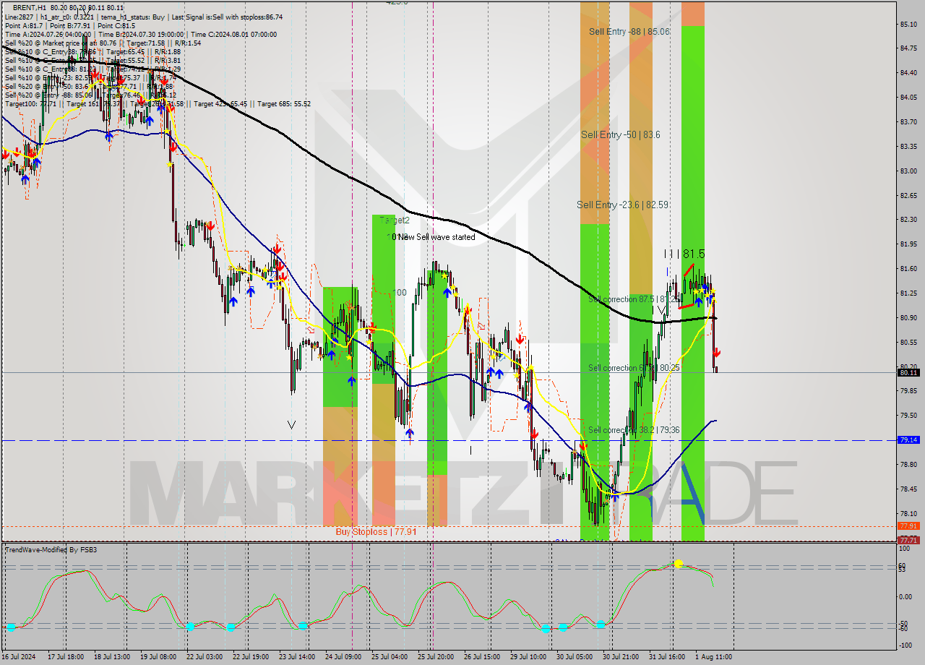Click the 'Sell correction 38.2 | 79.36' label
This screenshot has width=925, height=665.
(634, 430)
